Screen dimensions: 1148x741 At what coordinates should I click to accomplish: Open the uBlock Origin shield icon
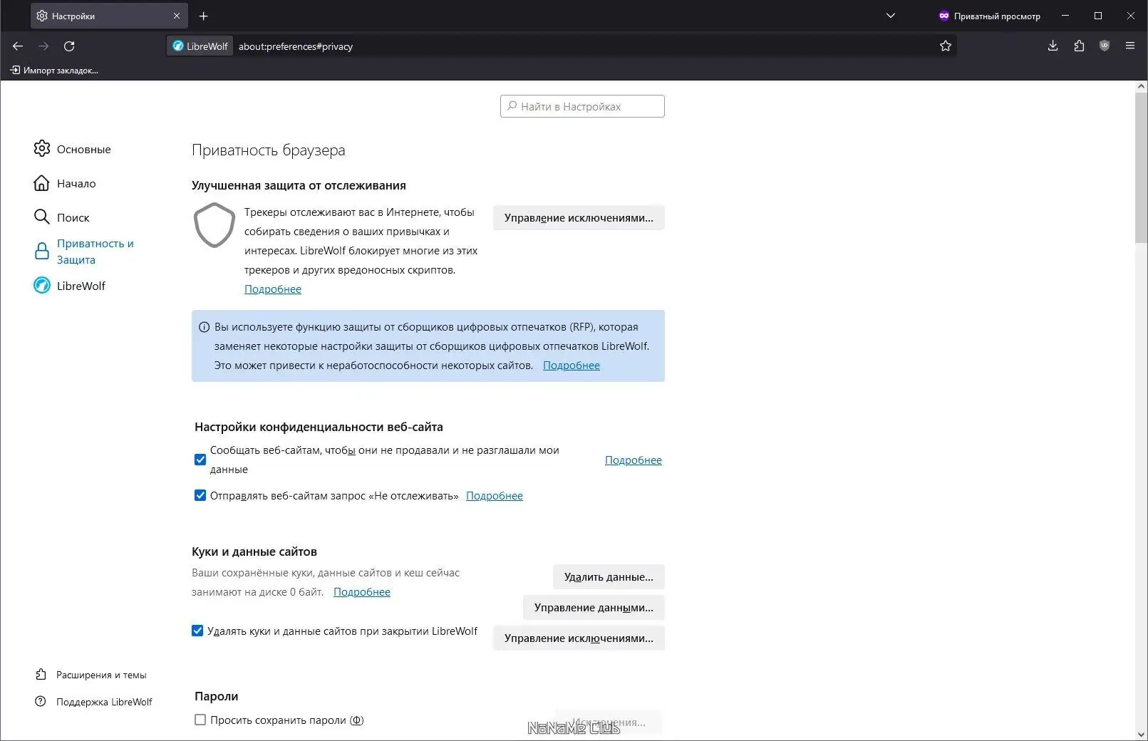pos(1105,46)
